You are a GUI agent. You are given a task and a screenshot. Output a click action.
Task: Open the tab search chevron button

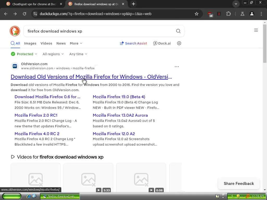236,4
